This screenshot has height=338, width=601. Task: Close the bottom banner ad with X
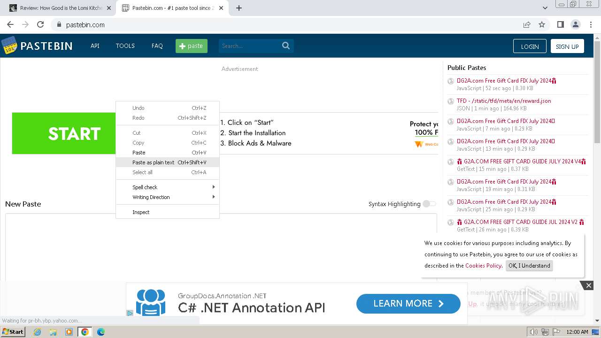point(588,285)
